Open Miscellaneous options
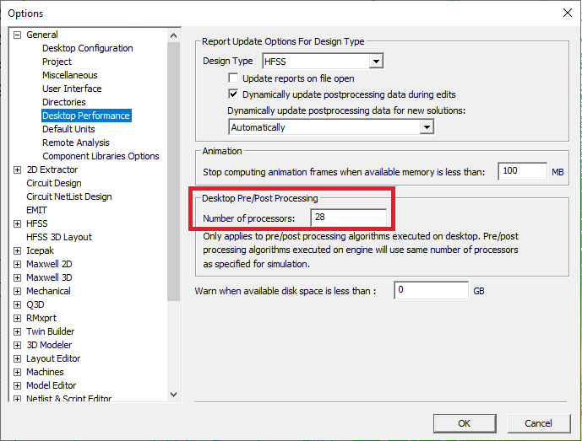Image resolution: width=582 pixels, height=441 pixels. (x=70, y=75)
